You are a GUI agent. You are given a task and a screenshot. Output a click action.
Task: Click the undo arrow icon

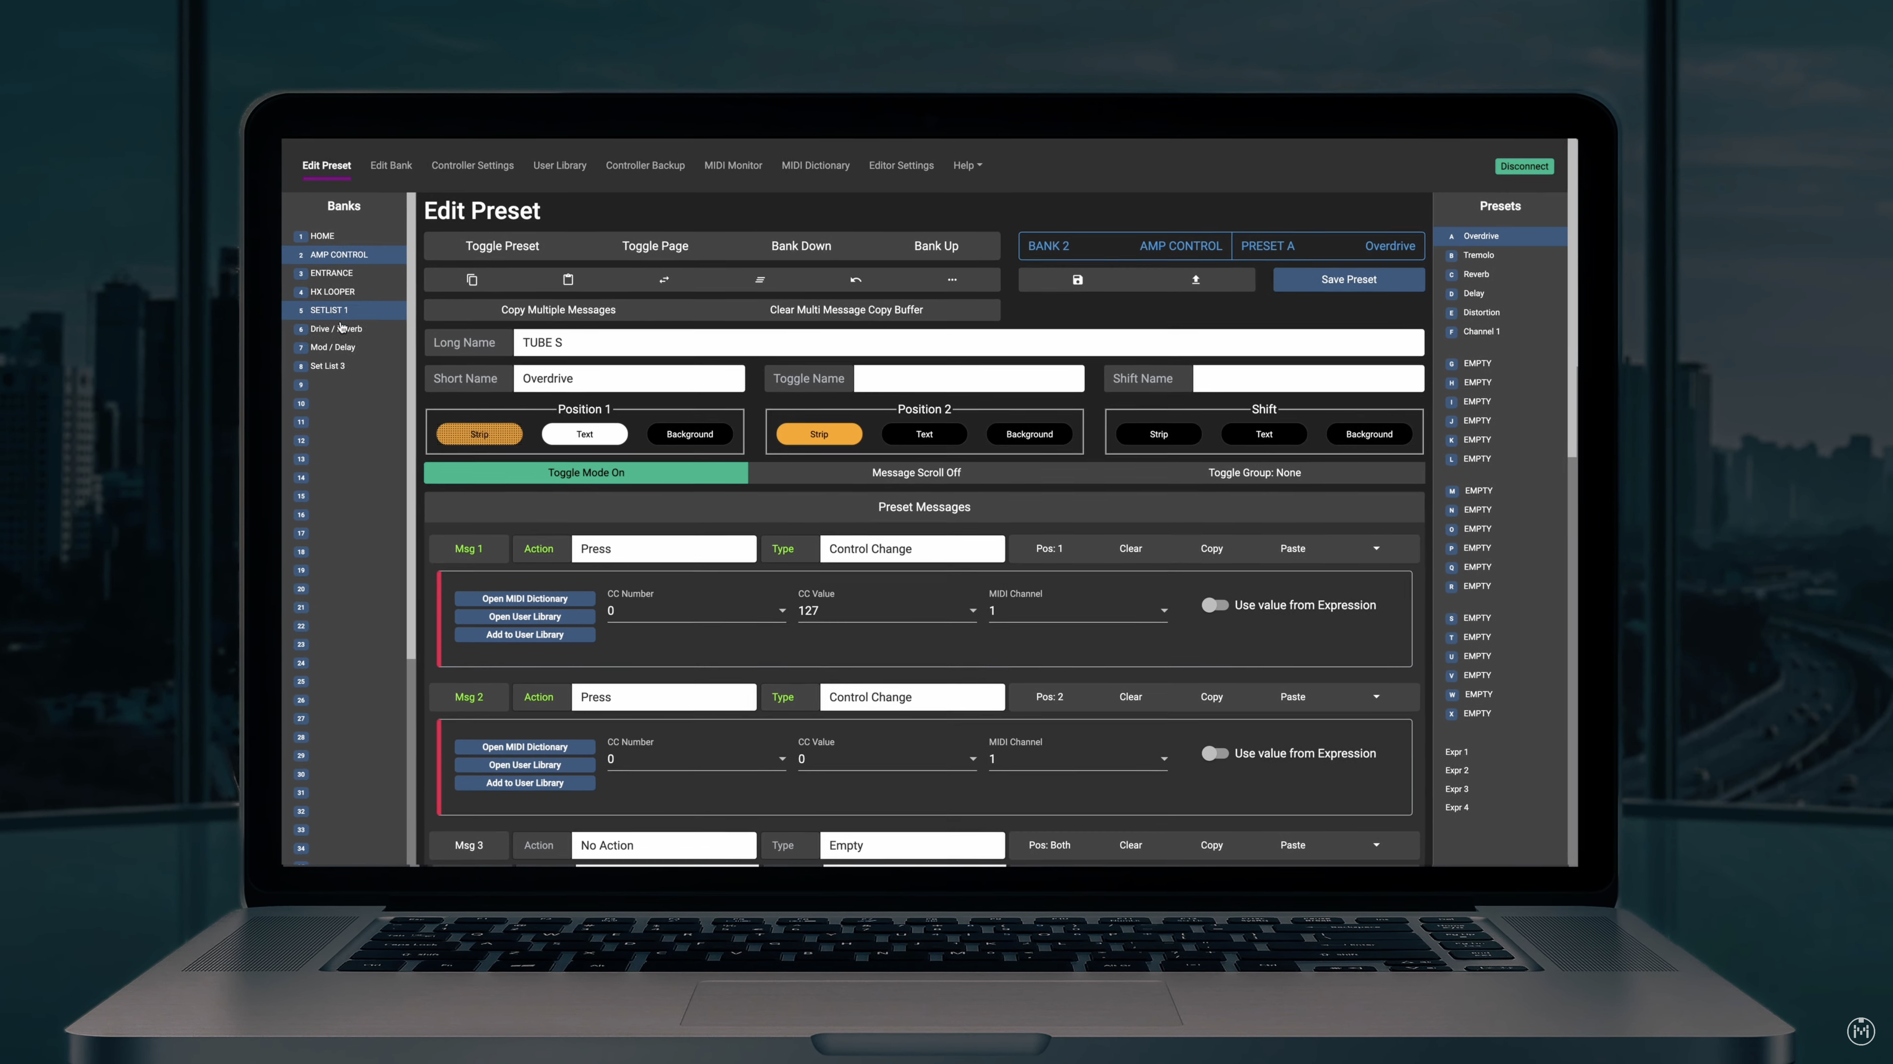click(855, 280)
